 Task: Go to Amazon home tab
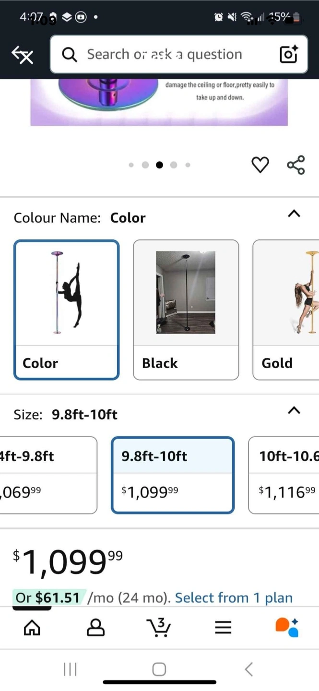pyautogui.click(x=32, y=627)
